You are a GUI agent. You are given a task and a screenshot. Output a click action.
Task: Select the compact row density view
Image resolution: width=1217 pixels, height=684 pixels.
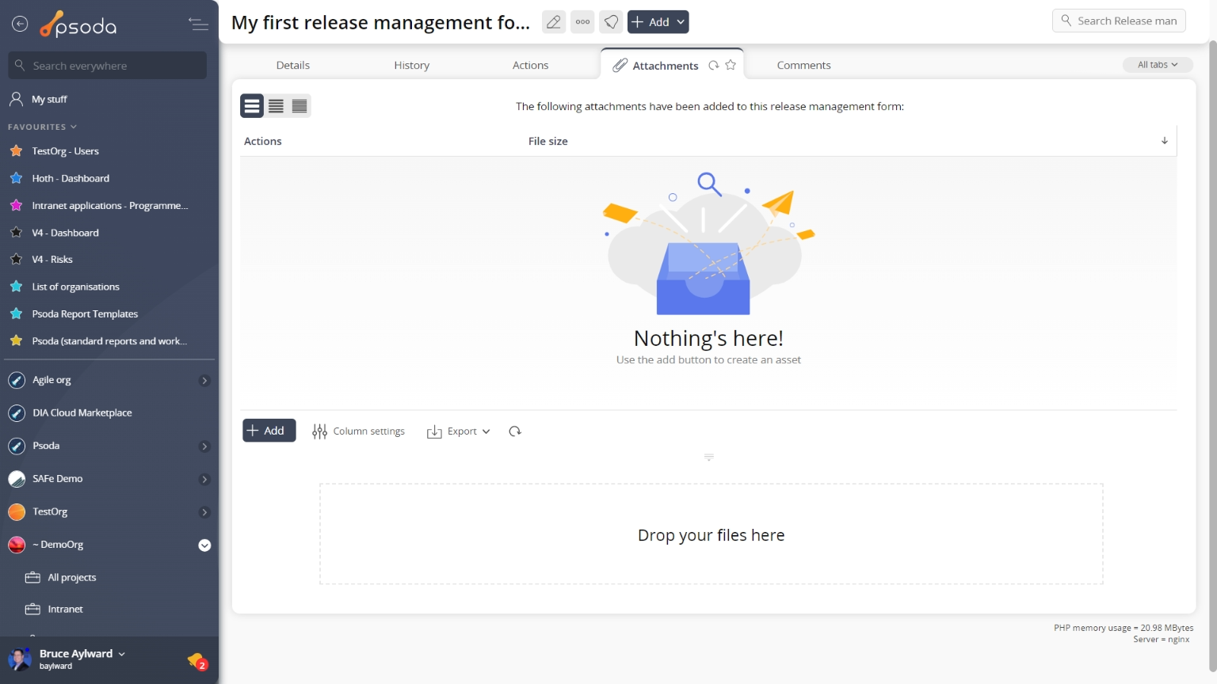(x=299, y=106)
